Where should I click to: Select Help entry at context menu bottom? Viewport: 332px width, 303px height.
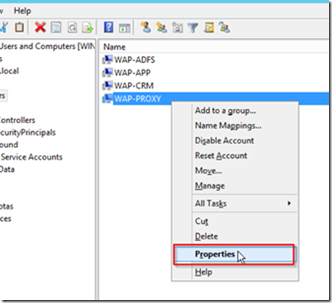tap(203, 272)
